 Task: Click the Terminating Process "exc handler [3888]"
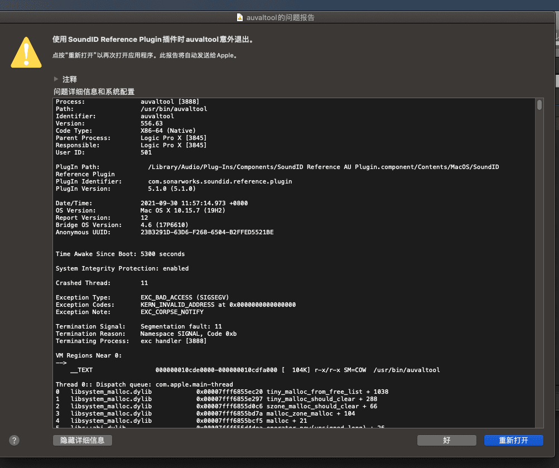pyautogui.click(x=174, y=341)
